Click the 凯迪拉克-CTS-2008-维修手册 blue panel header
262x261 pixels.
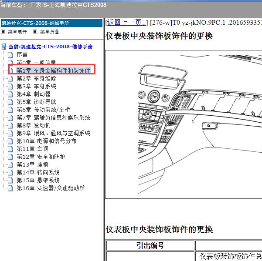pos(51,23)
